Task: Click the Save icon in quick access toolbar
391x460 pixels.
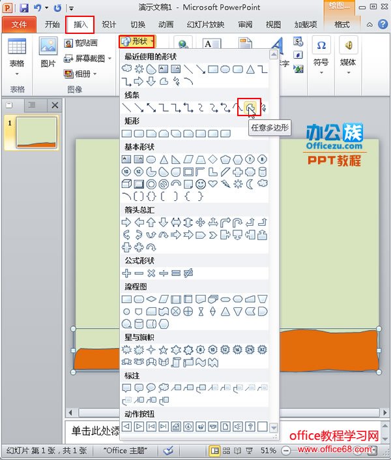Action: coord(24,8)
